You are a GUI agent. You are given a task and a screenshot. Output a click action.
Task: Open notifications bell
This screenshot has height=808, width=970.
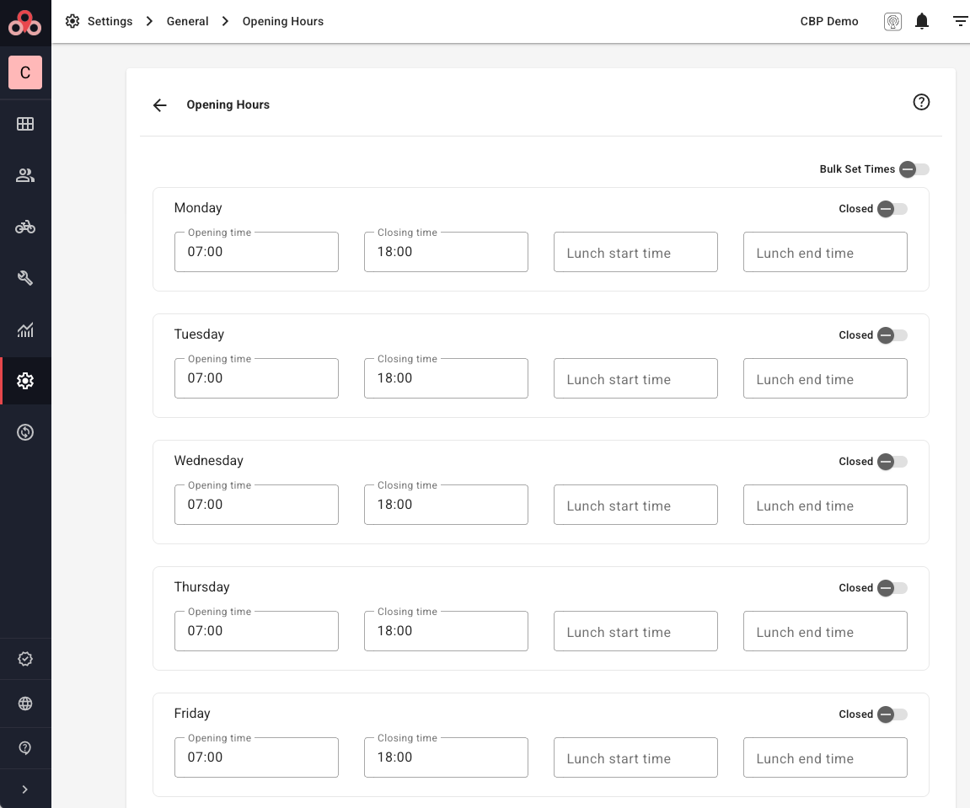[x=922, y=21]
